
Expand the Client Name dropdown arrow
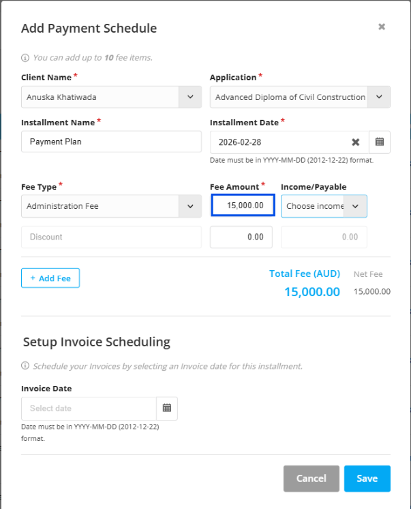coord(189,97)
